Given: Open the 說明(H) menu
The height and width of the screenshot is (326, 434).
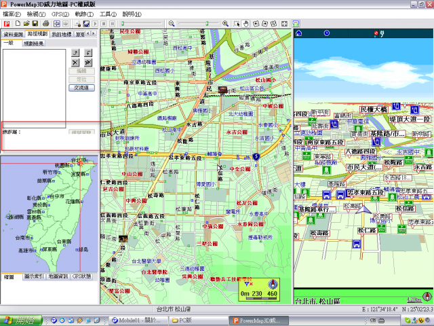Looking at the screenshot, I should click(132, 14).
